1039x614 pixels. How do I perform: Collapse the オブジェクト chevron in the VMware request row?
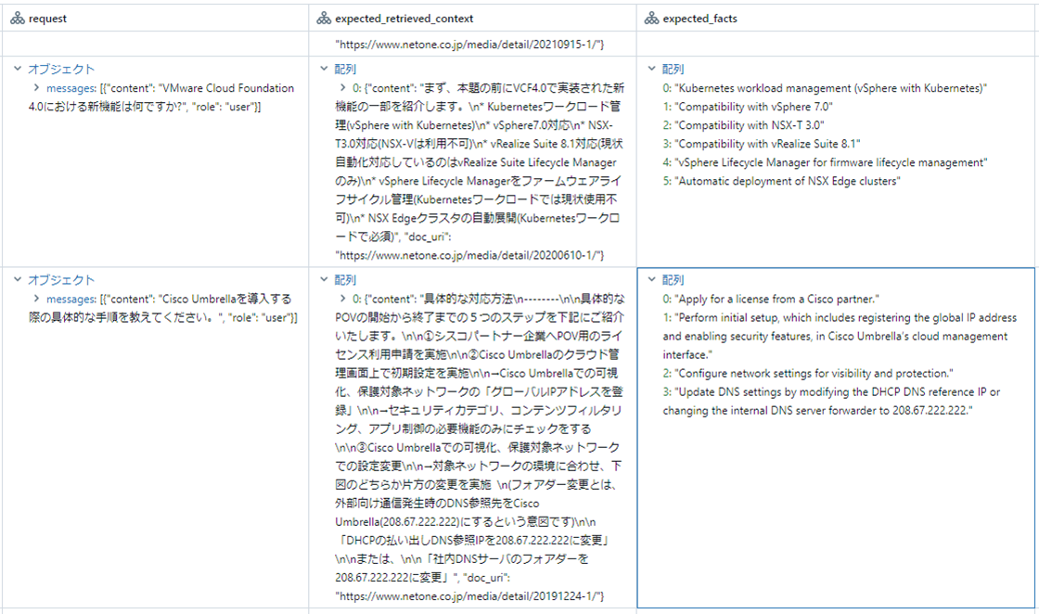(18, 69)
